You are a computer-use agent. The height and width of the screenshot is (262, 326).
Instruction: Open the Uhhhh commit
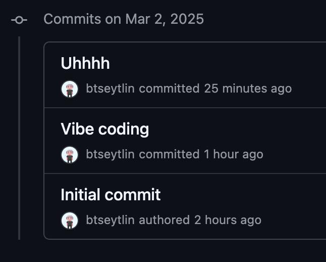(x=85, y=63)
